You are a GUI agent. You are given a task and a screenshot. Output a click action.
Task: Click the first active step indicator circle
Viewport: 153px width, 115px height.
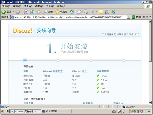25,60
